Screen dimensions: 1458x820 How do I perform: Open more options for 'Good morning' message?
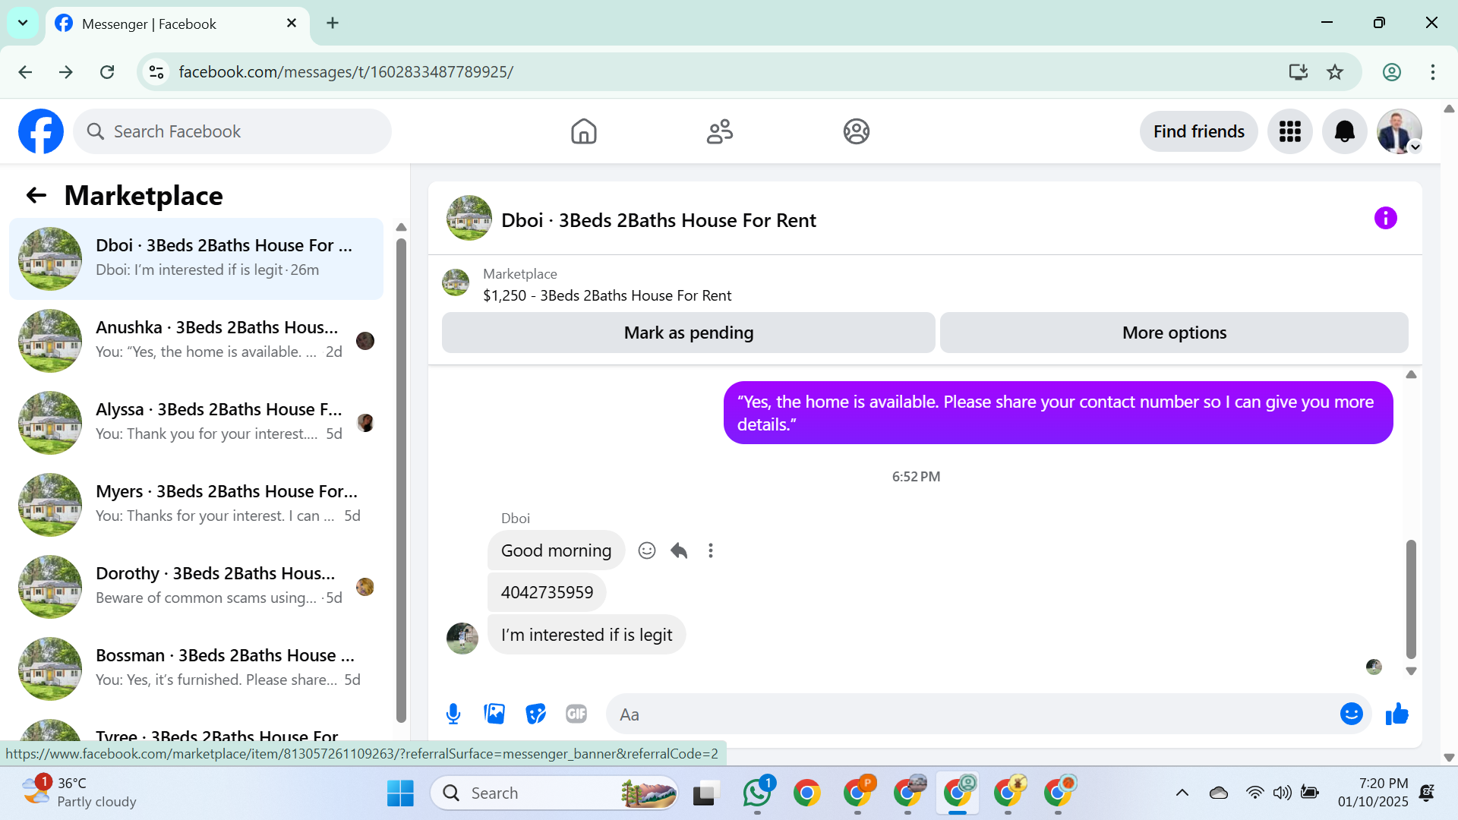pyautogui.click(x=711, y=550)
